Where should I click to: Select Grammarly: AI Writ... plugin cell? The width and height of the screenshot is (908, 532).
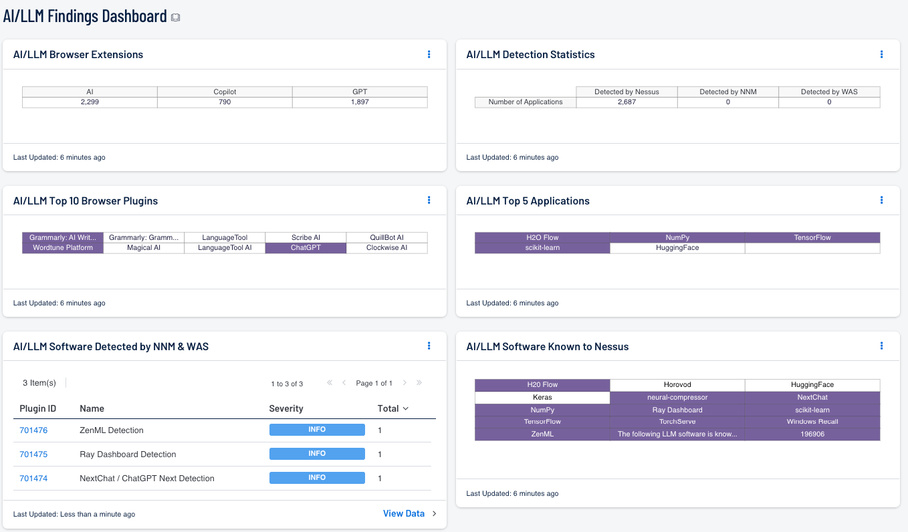click(63, 237)
